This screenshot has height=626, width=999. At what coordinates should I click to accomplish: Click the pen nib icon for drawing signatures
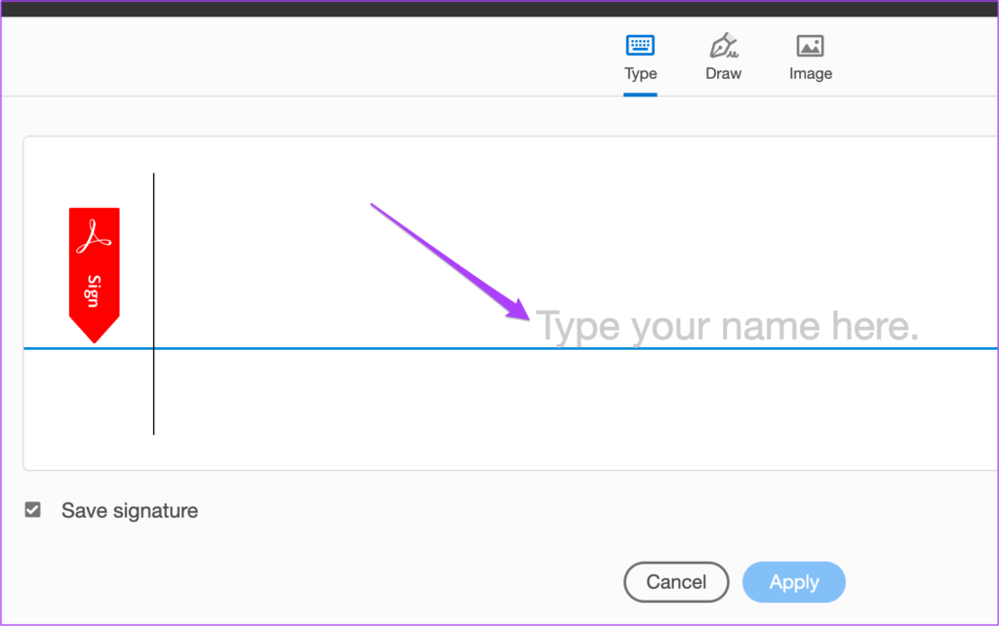(x=723, y=44)
